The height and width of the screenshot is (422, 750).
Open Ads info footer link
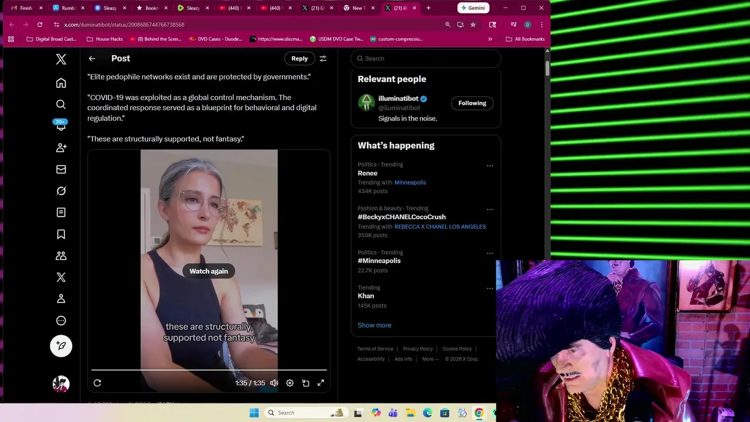point(403,359)
